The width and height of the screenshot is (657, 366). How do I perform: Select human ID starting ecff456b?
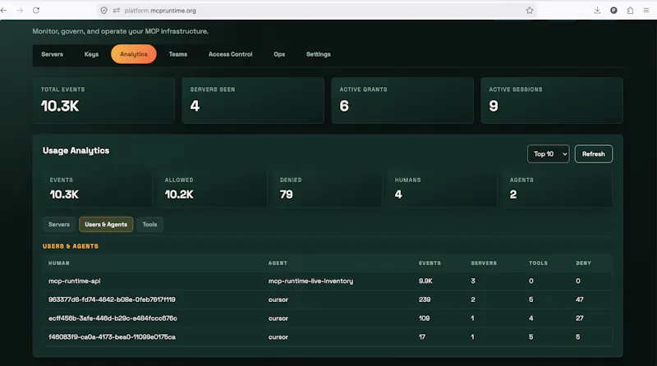tap(113, 318)
